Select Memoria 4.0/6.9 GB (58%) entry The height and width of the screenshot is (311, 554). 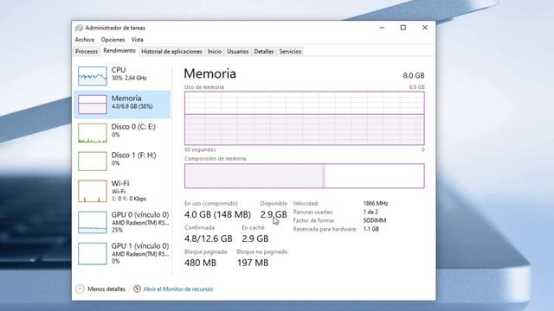point(122,105)
